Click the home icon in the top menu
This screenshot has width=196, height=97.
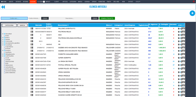2,2
